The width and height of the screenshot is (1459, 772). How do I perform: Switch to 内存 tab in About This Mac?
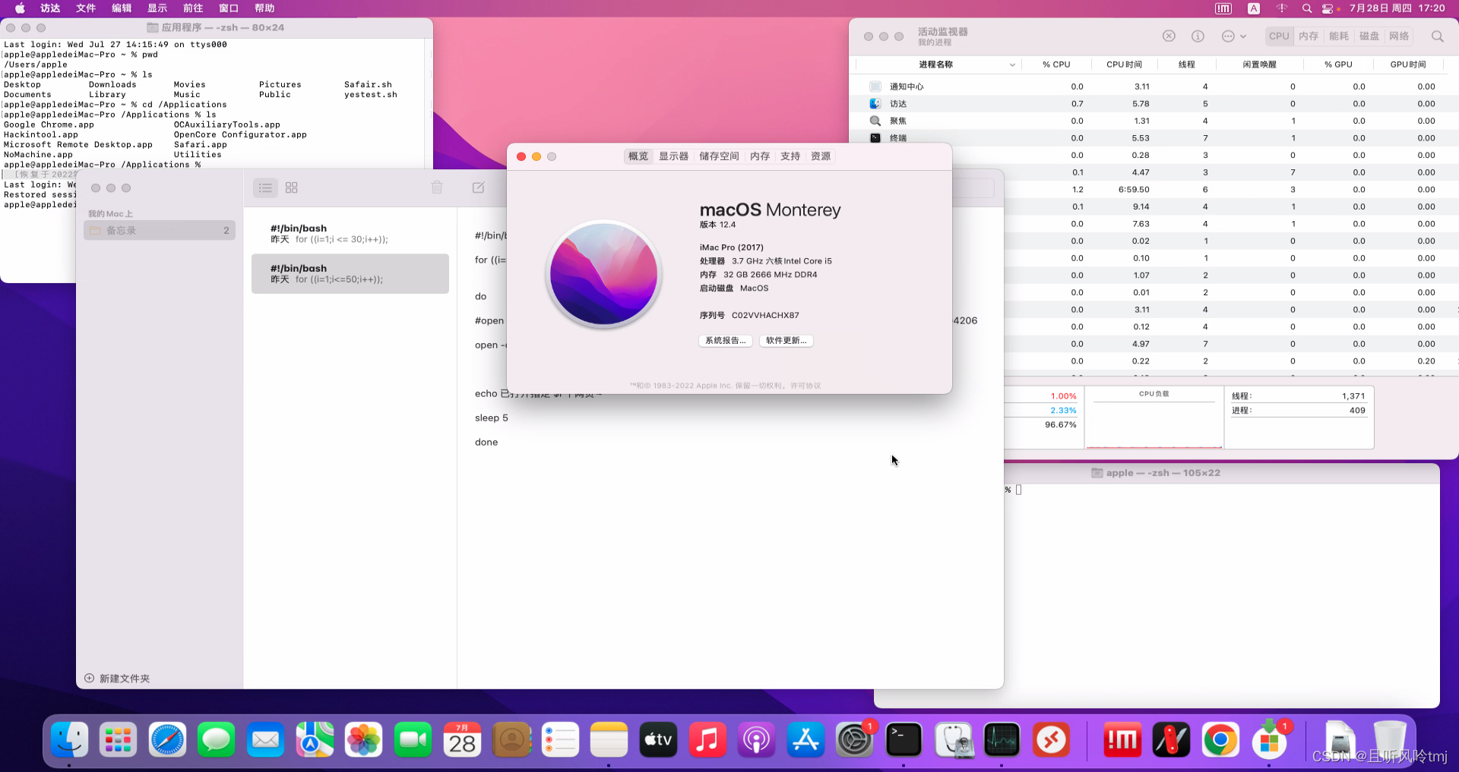pos(760,156)
